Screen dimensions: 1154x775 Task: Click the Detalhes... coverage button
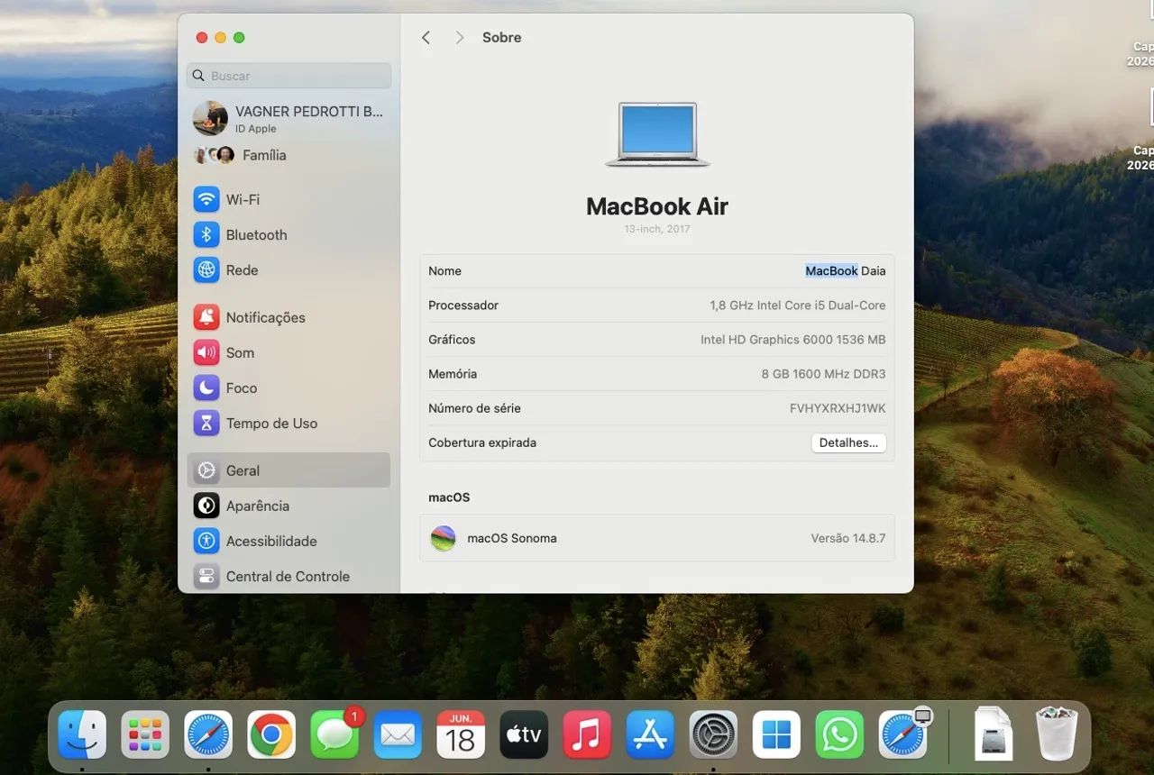pos(848,442)
